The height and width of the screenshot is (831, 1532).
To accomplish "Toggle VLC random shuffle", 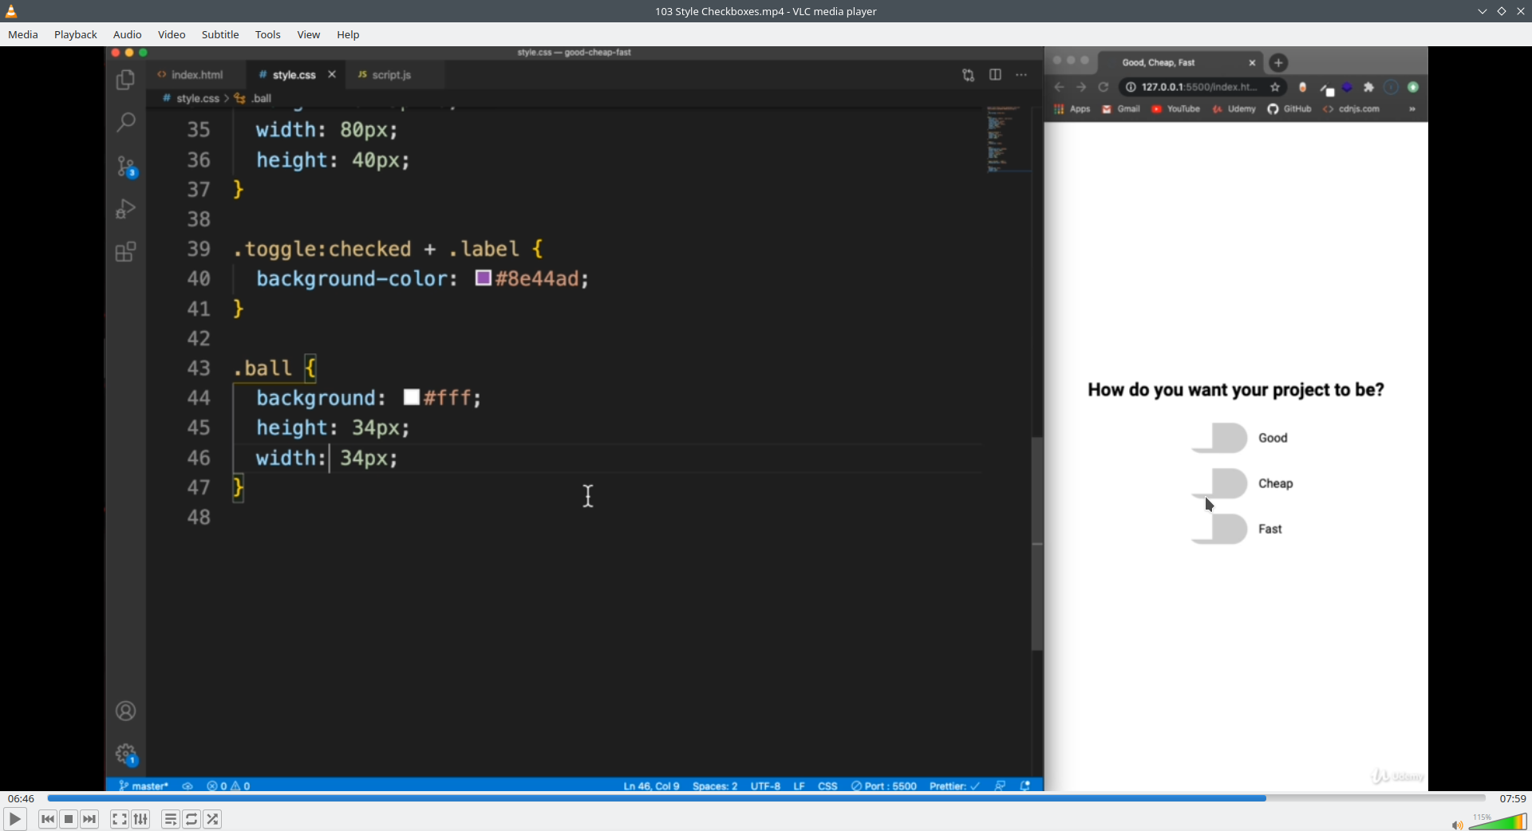I will [212, 819].
